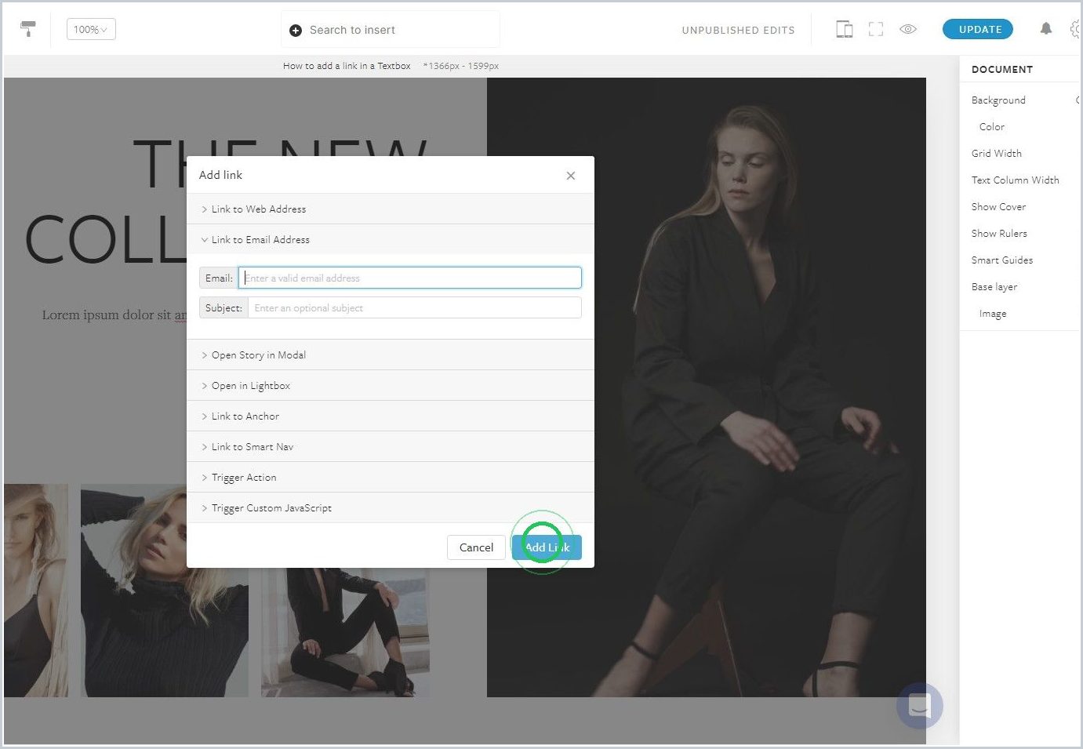The height and width of the screenshot is (749, 1083).
Task: Click the Email address input field
Action: pyautogui.click(x=410, y=278)
